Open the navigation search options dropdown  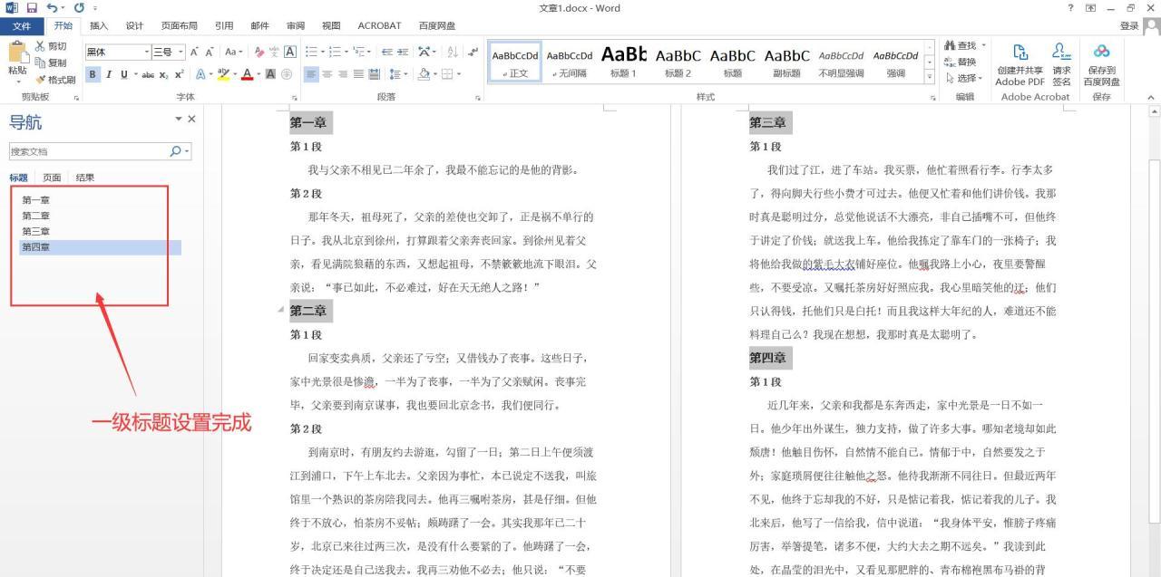187,151
